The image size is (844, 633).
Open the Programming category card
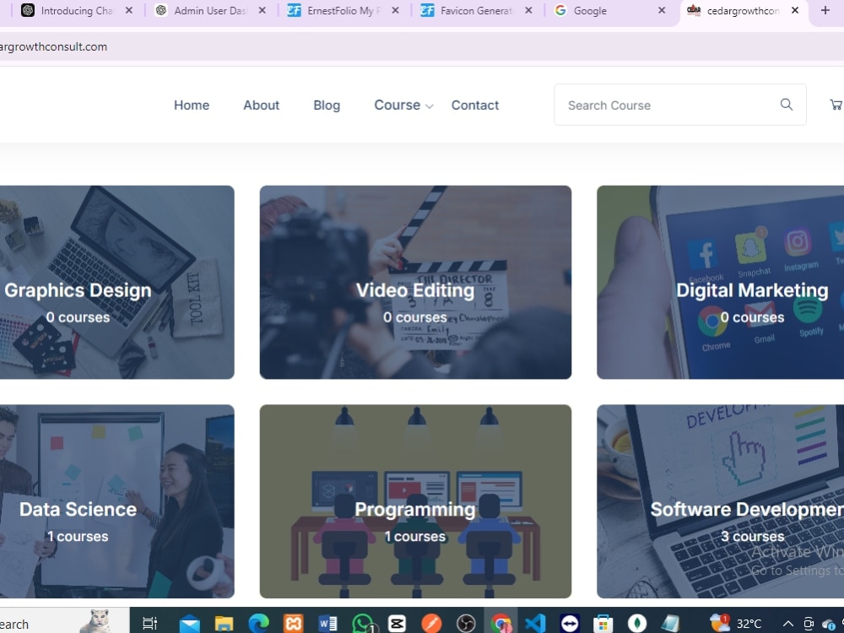tap(415, 501)
